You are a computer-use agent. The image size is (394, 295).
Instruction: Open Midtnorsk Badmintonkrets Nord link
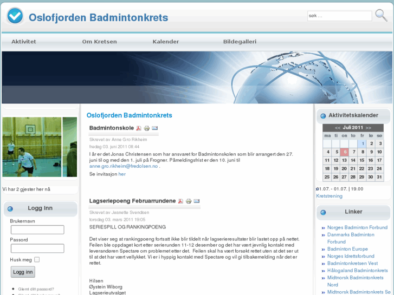click(x=356, y=281)
